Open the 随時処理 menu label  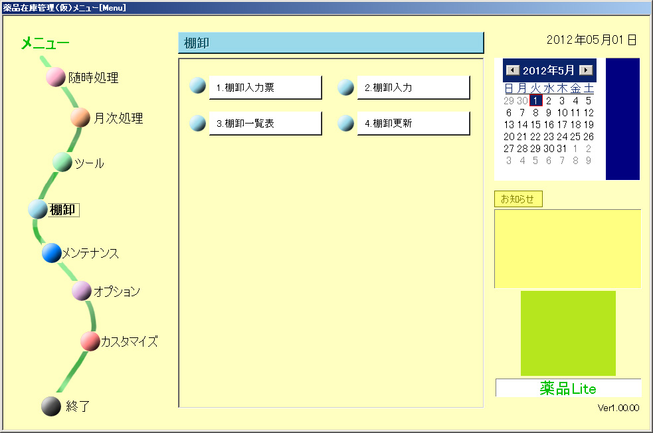(x=93, y=78)
